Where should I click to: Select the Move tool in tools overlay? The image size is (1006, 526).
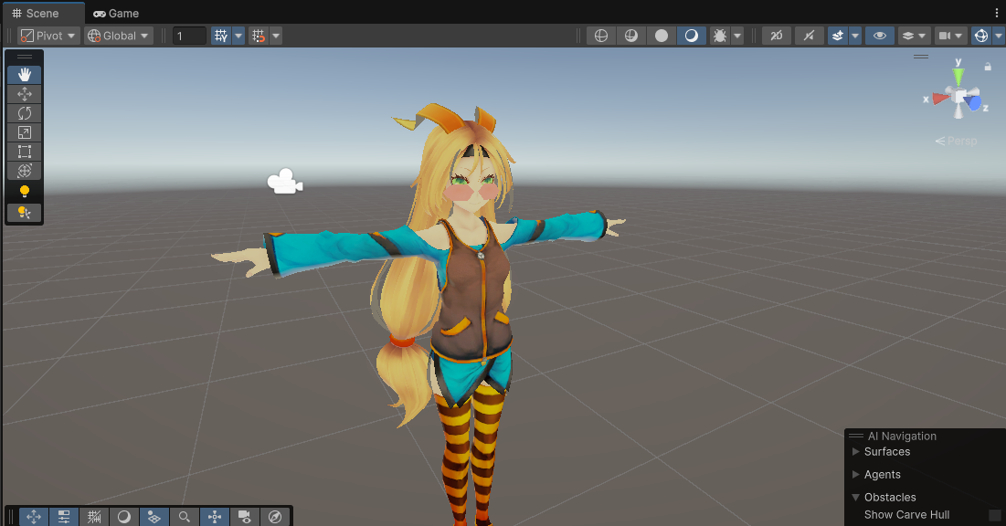pyautogui.click(x=25, y=94)
